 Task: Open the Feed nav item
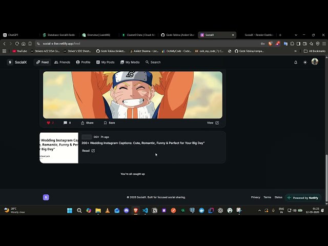point(43,62)
